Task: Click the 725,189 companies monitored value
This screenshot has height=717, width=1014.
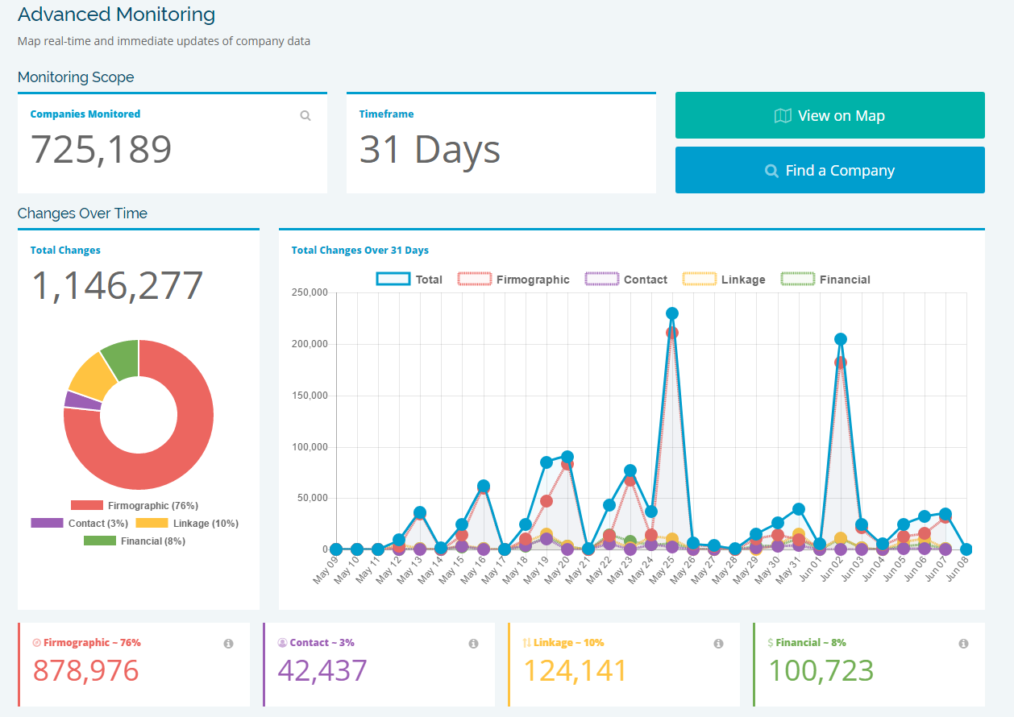Action: click(102, 150)
